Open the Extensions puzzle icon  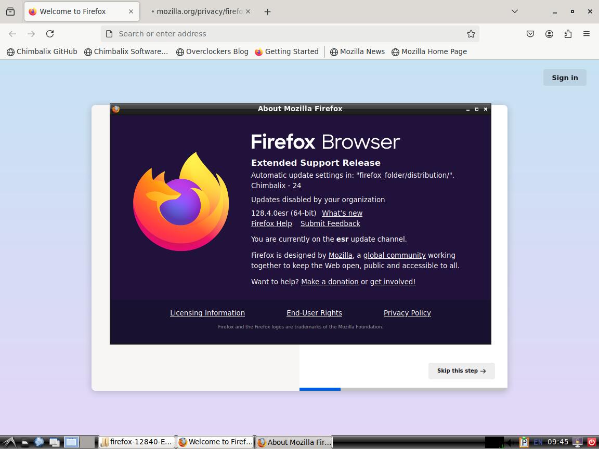(568, 34)
